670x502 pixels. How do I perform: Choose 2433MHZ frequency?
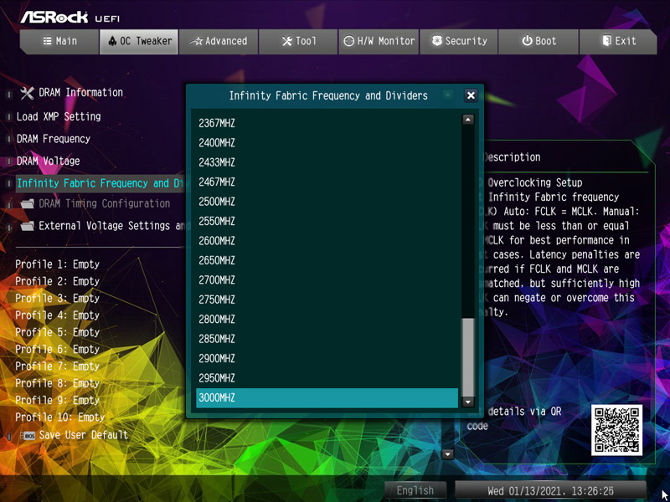(x=327, y=162)
